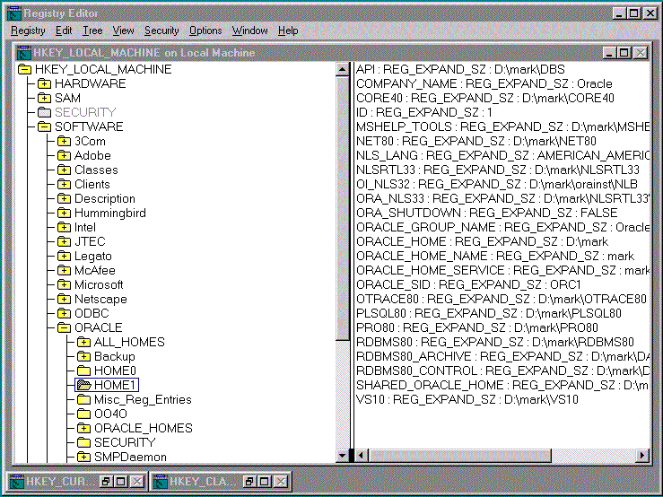Click the Netscape key folder icon
The width and height of the screenshot is (663, 497).
coord(64,299)
